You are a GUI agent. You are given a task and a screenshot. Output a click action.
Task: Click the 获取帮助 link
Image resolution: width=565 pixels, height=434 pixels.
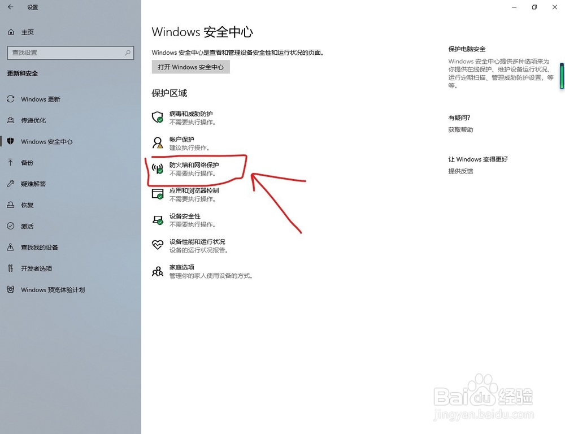(459, 129)
